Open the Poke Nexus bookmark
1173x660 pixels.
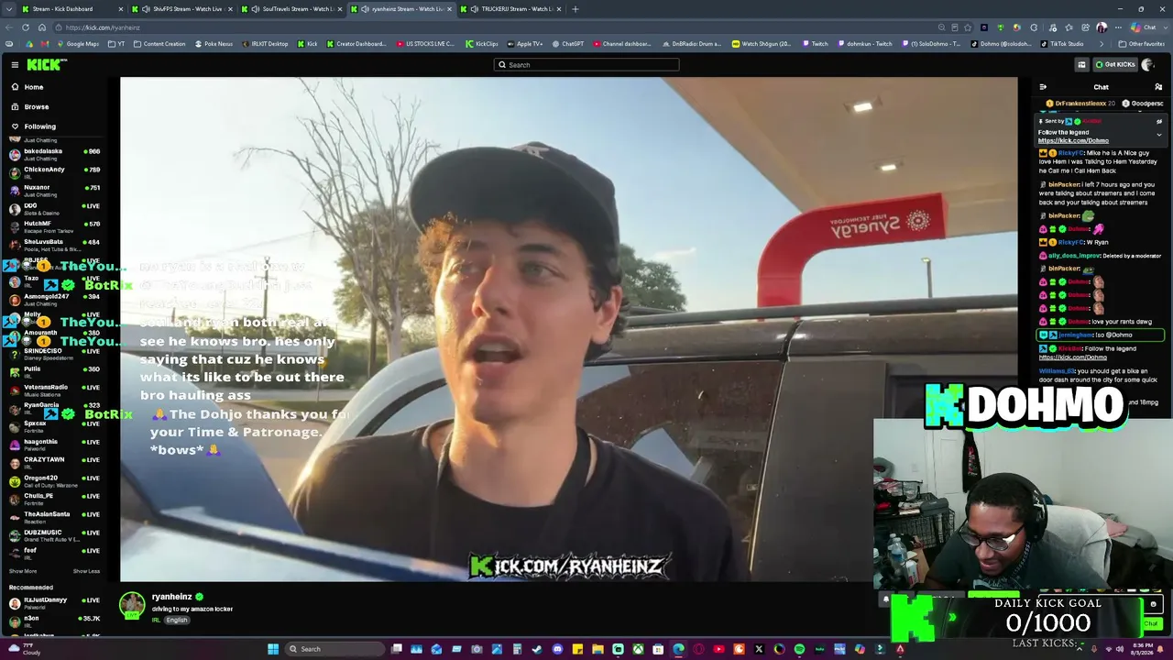(214, 44)
